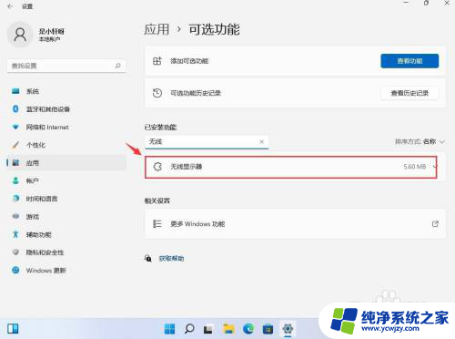
Task: Click the 系统 monitor icon
Action: [15, 91]
